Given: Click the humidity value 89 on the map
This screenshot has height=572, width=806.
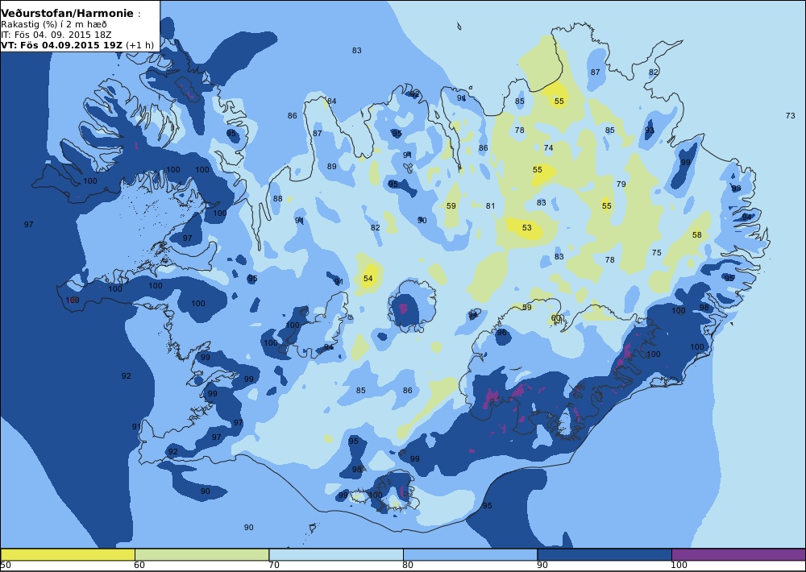Looking at the screenshot, I should click(x=331, y=167).
